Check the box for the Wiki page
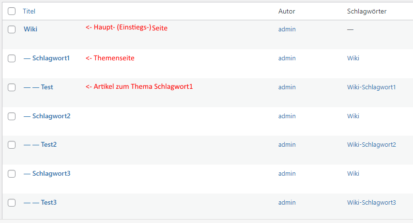413x223 pixels. [x=12, y=29]
